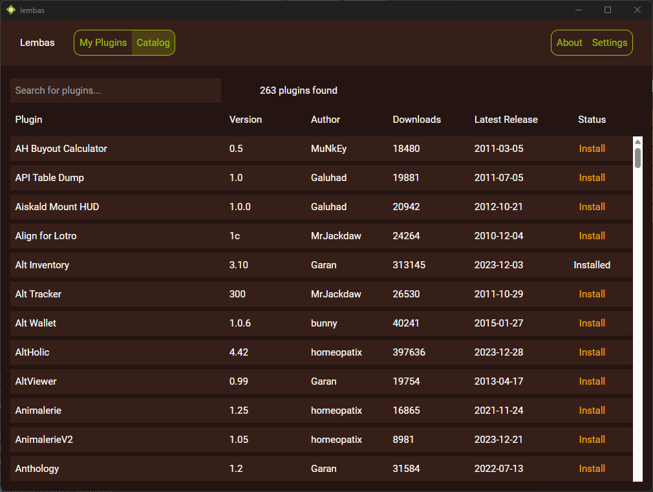Click the Latest Release column header
The height and width of the screenshot is (492, 653).
click(506, 120)
